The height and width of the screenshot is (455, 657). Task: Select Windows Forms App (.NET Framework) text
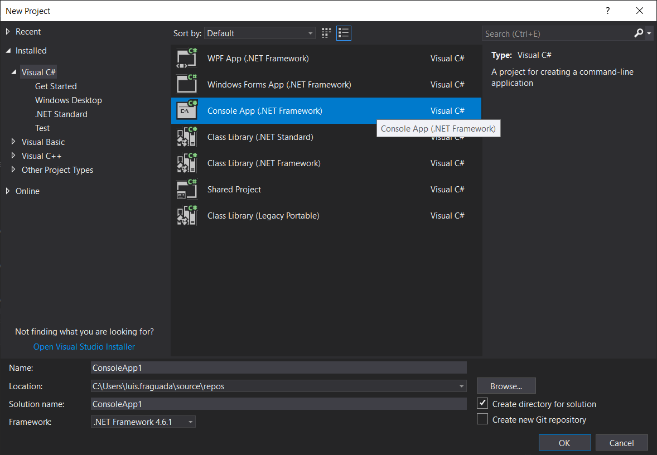[279, 84]
